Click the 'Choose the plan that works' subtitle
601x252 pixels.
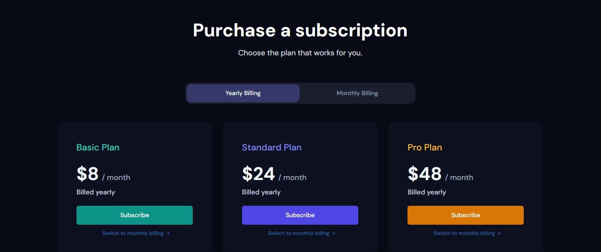coord(300,53)
